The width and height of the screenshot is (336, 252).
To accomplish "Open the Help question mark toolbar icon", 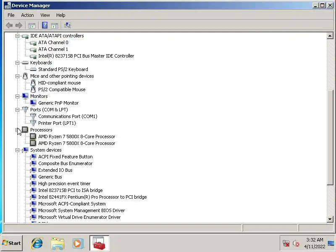I will click(45, 26).
